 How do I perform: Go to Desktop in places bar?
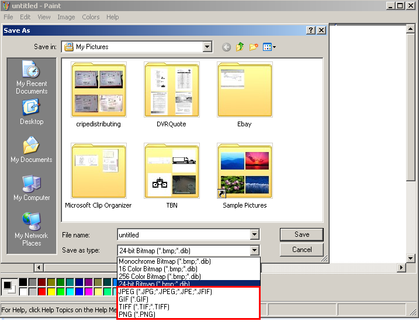tap(32, 112)
